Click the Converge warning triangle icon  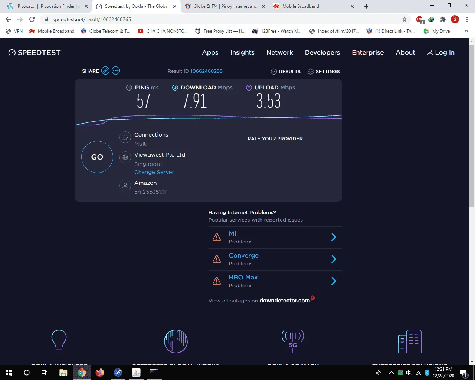pos(217,259)
